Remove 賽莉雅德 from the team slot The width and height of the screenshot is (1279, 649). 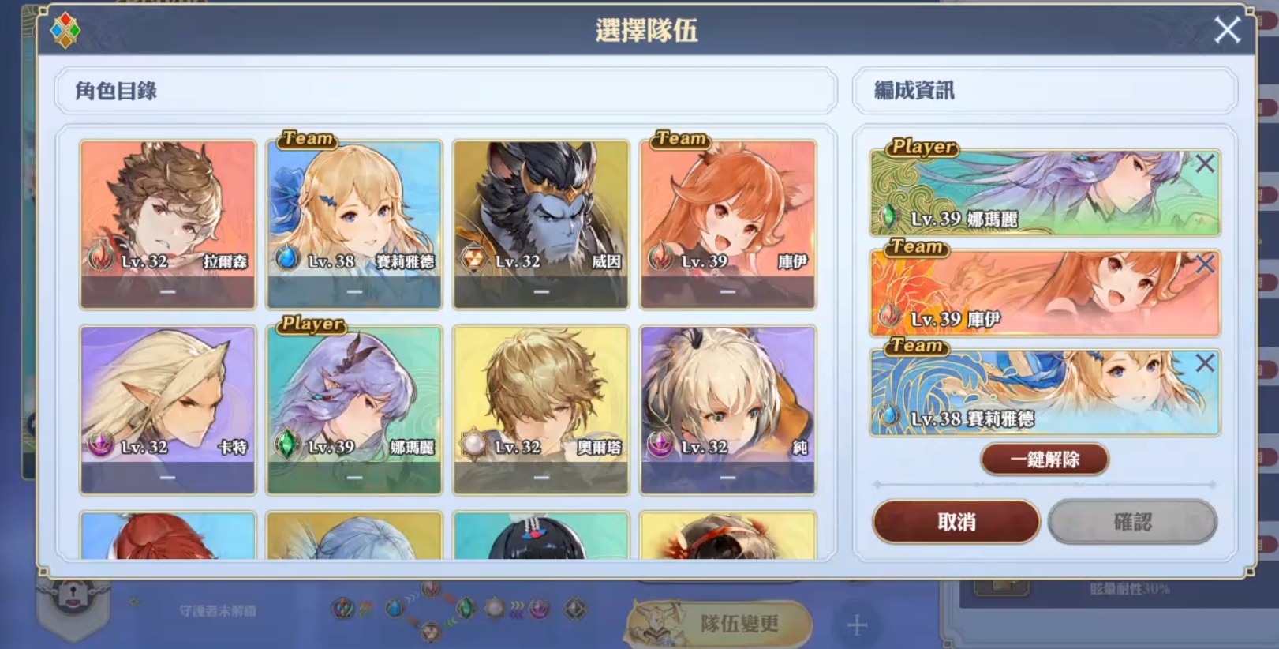(1204, 363)
